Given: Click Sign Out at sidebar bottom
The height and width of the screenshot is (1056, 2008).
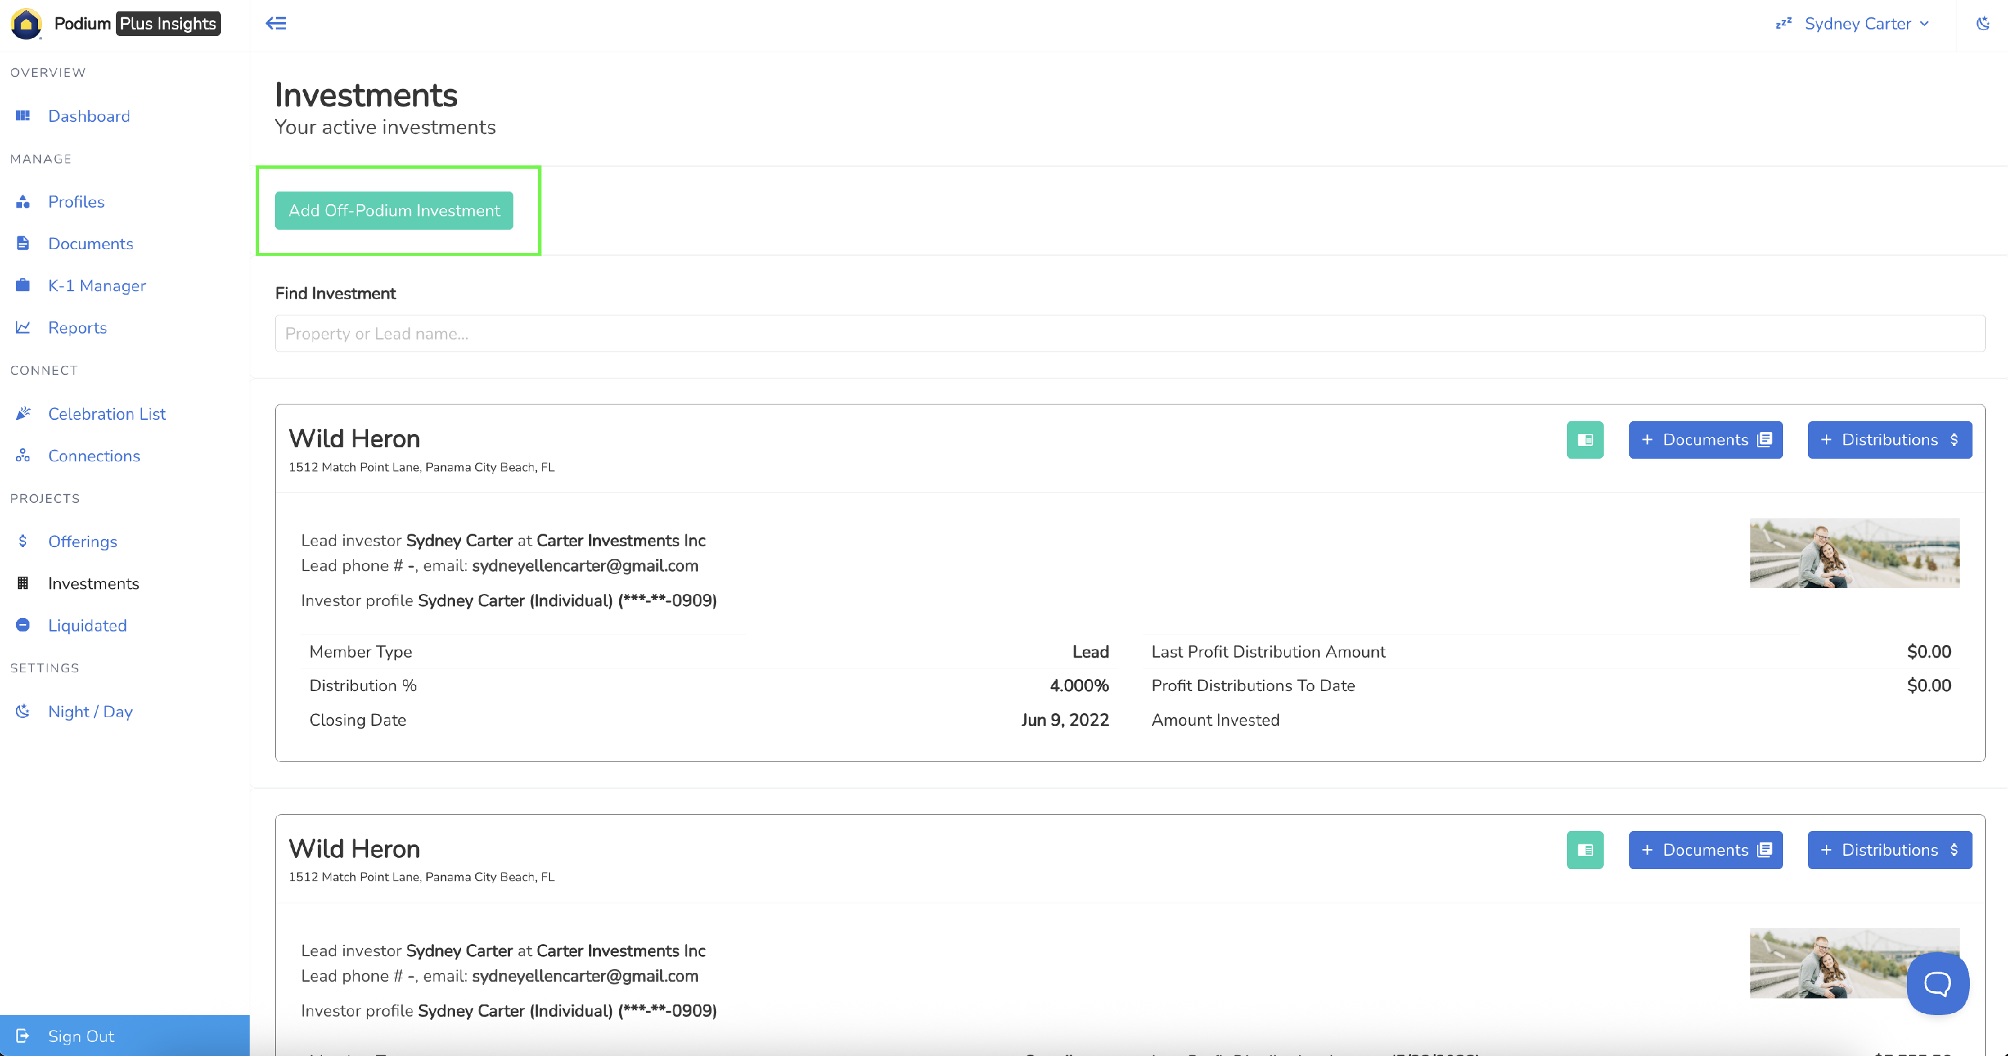Looking at the screenshot, I should click(x=81, y=1036).
